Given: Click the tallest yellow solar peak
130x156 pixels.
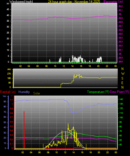Looking at the screenshot, I should (x=68, y=124).
